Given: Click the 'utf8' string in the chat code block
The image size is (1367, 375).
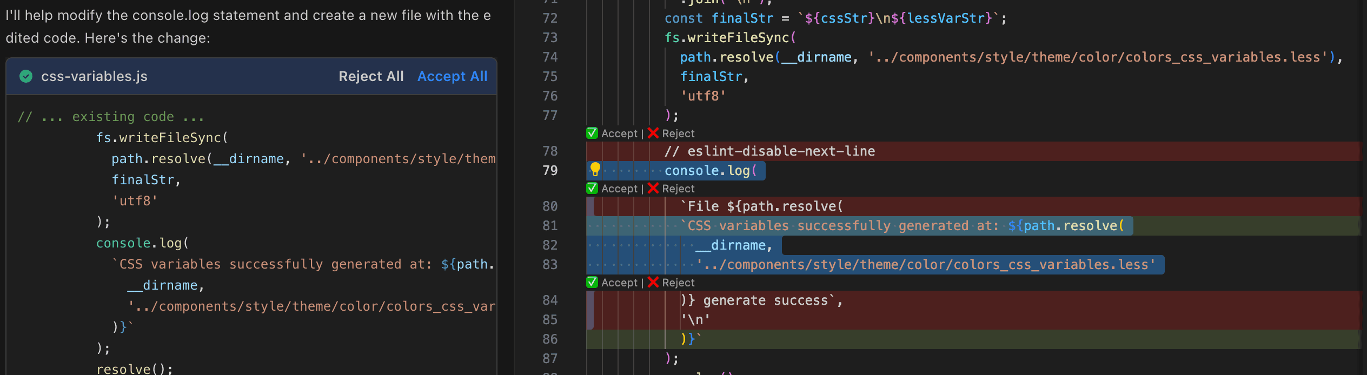Looking at the screenshot, I should (x=135, y=201).
